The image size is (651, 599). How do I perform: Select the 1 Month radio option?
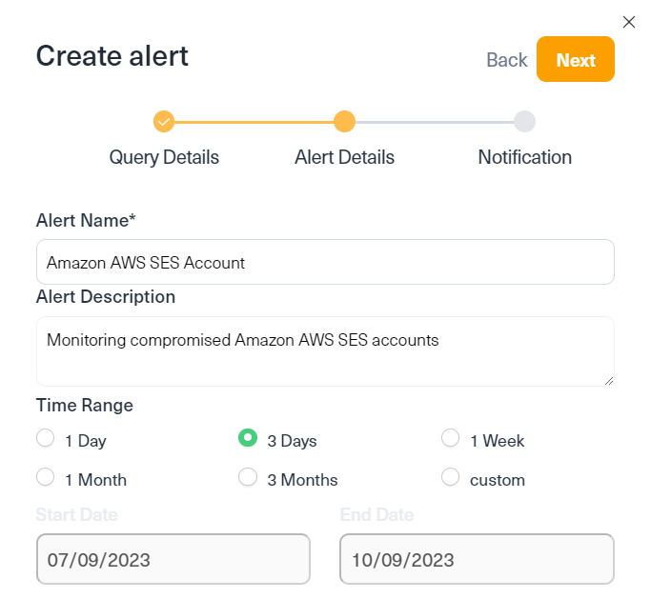[x=45, y=477]
